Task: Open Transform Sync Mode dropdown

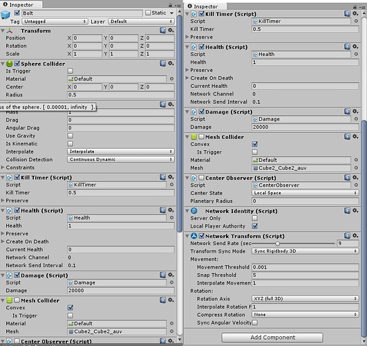Action: point(305,251)
